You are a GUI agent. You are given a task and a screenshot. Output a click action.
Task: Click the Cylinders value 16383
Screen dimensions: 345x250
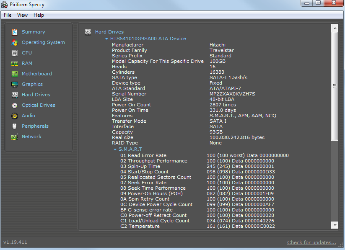pyautogui.click(x=217, y=72)
